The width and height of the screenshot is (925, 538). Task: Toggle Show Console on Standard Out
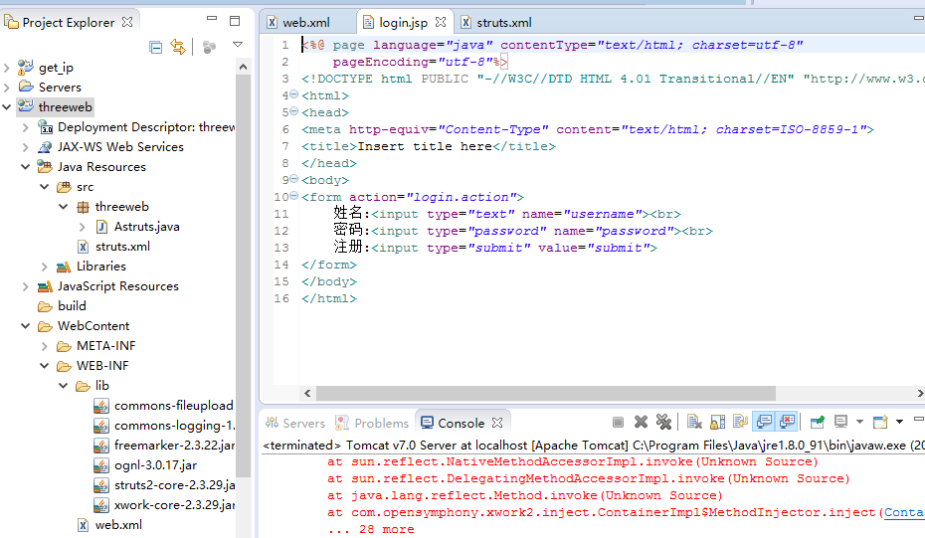[x=764, y=422]
